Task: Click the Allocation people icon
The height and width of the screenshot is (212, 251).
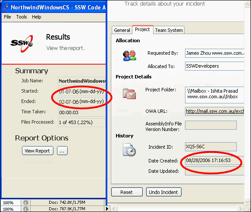Action: click(x=129, y=56)
